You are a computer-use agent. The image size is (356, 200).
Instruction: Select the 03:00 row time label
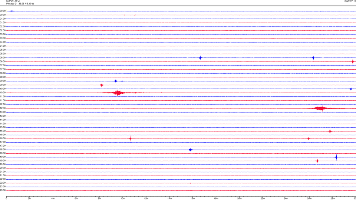point(3,34)
